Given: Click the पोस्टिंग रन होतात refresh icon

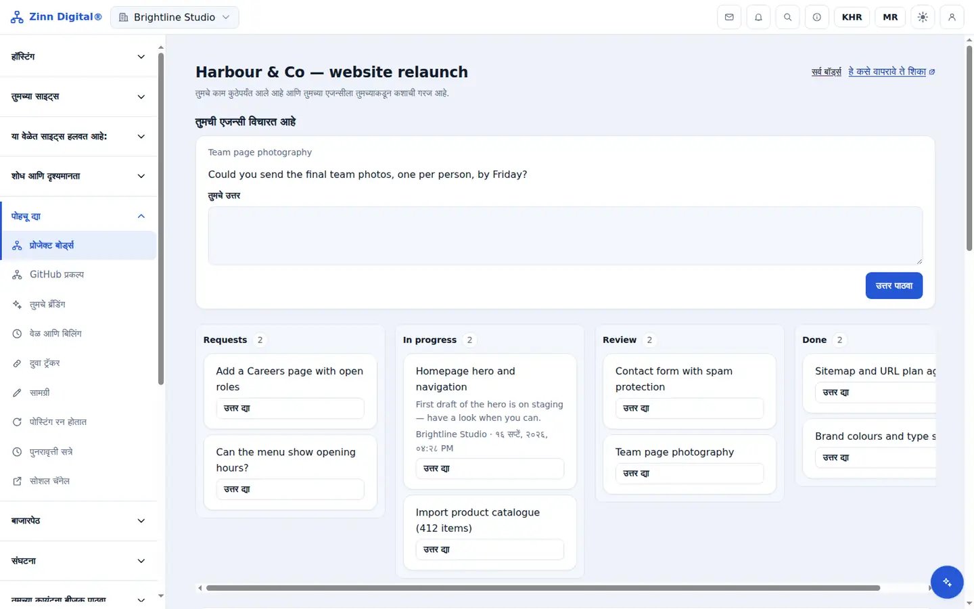Looking at the screenshot, I should (18, 422).
